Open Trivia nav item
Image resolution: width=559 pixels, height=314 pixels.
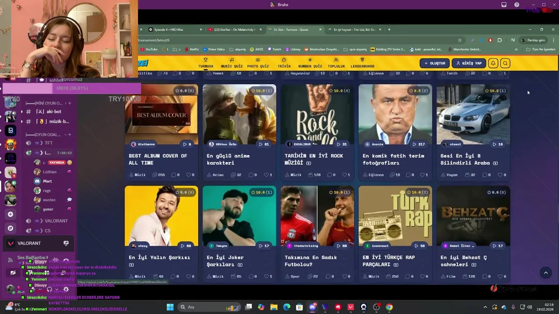[x=284, y=63]
